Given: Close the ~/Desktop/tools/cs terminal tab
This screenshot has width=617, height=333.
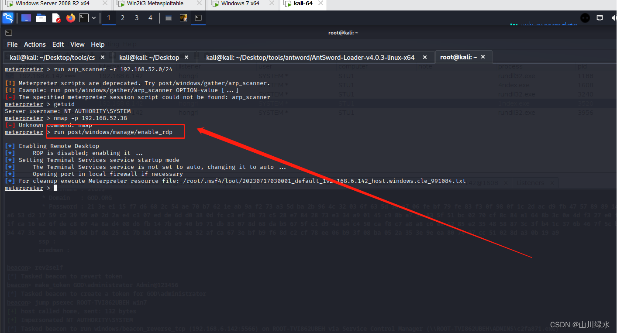Looking at the screenshot, I should (103, 57).
